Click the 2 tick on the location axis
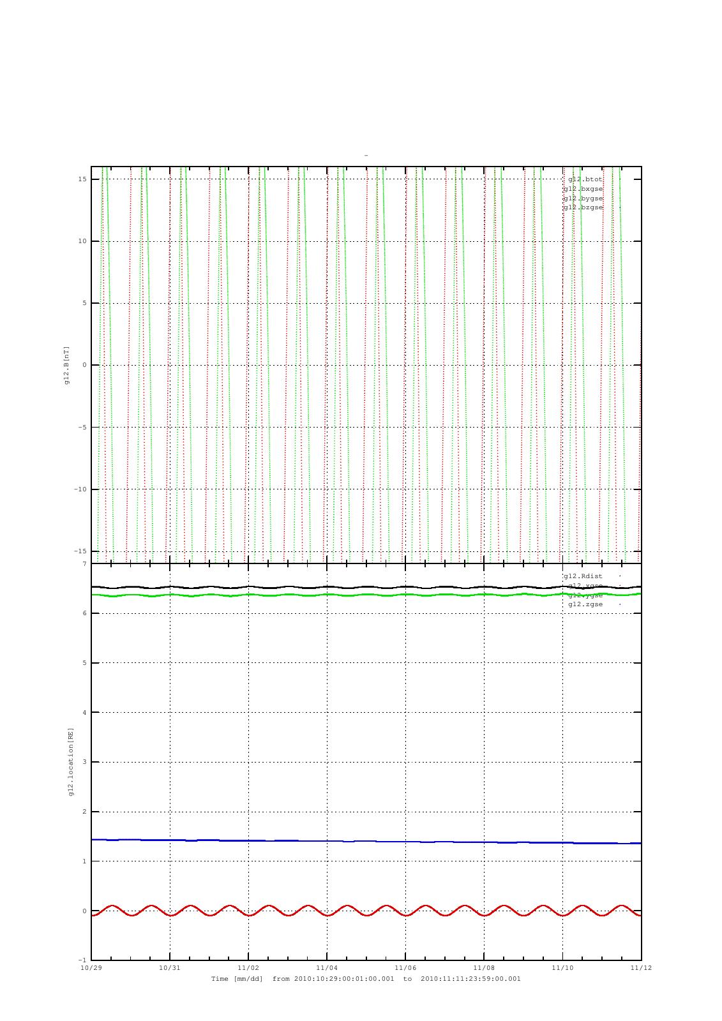The height and width of the screenshot is (1021, 722). tap(84, 812)
